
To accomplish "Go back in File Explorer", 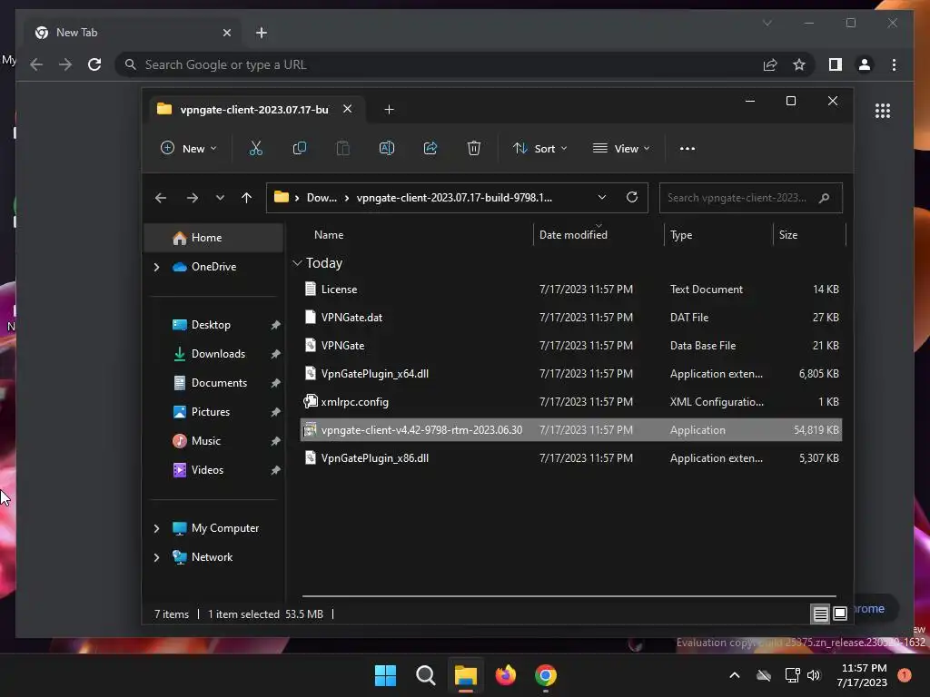I will pyautogui.click(x=161, y=198).
